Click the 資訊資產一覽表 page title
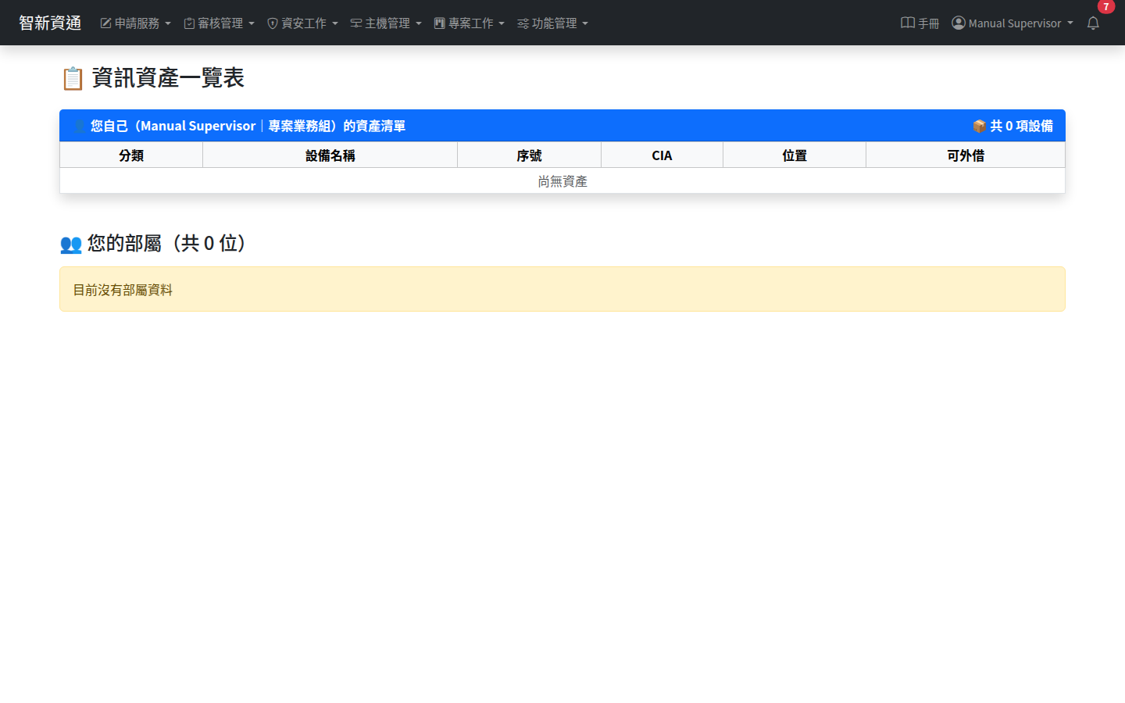Viewport: 1125px width, 703px height. pyautogui.click(x=152, y=77)
